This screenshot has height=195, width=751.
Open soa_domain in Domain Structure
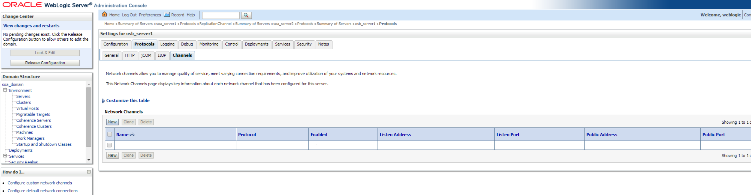[x=13, y=85]
